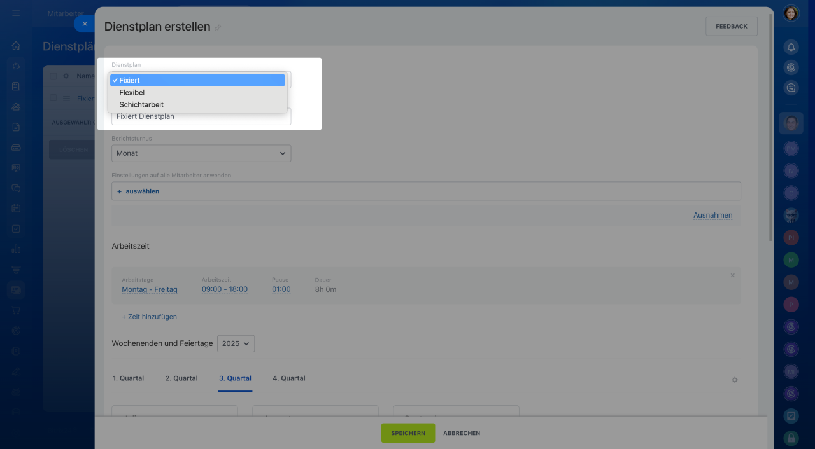This screenshot has width=815, height=449.
Task: Click the + Zeit hinzufügen link
Action: 150,317
